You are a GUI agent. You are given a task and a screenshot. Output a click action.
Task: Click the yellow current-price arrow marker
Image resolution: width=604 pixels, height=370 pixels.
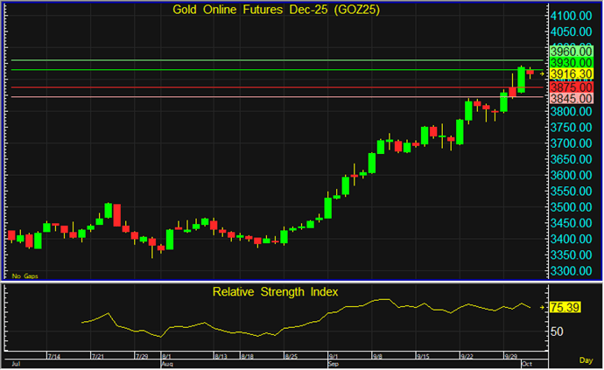click(543, 75)
